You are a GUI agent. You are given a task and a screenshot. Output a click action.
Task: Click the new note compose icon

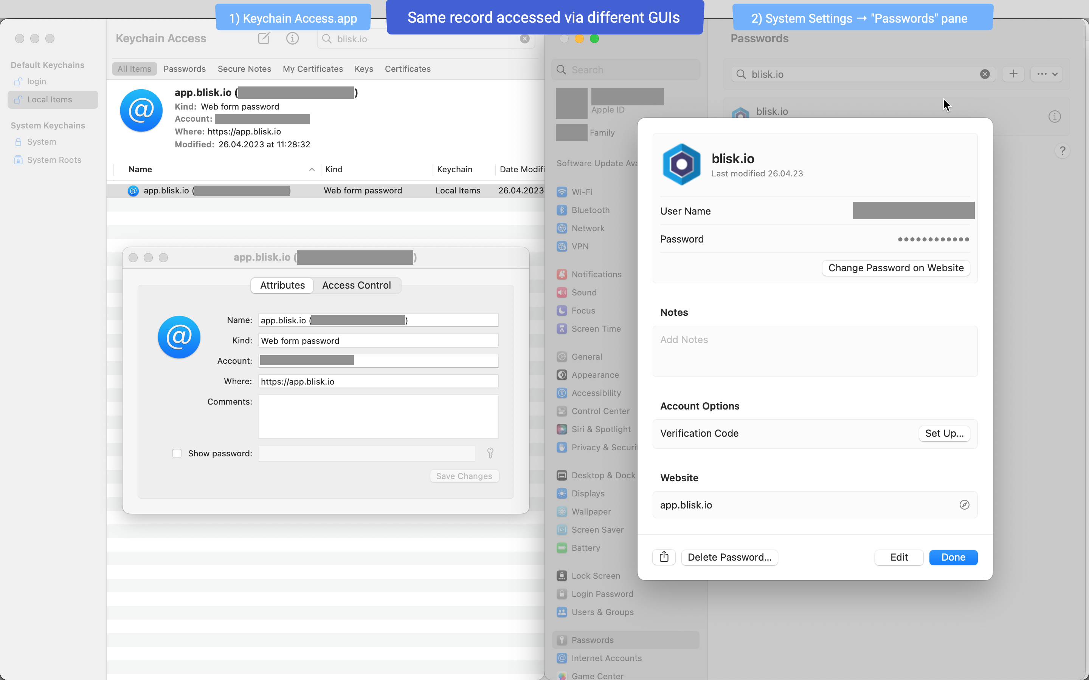pos(264,38)
